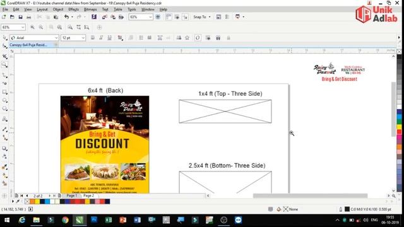404x227 pixels.
Task: Select the Crop tool
Action: coord(4,56)
